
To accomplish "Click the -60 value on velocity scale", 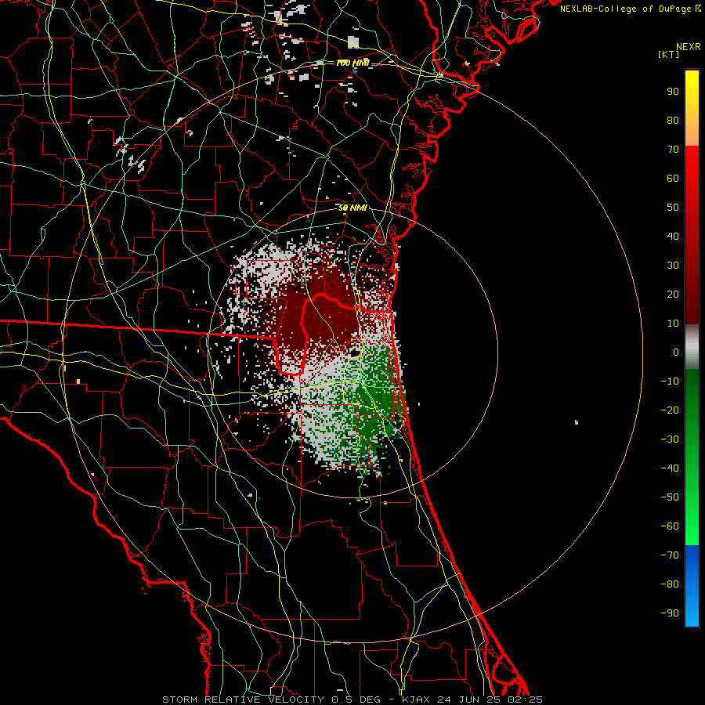I will click(670, 526).
